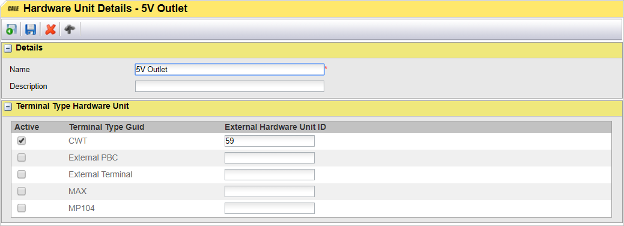This screenshot has width=624, height=226.
Task: Focus the Name text field
Action: click(229, 69)
